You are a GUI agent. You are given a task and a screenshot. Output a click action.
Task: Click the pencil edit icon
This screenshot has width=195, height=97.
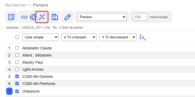pyautogui.click(x=68, y=17)
